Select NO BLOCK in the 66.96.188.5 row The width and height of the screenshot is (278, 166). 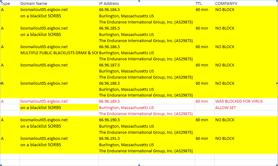click(x=246, y=83)
